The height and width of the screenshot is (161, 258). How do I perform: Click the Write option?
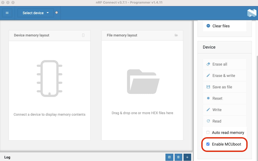[225, 110]
